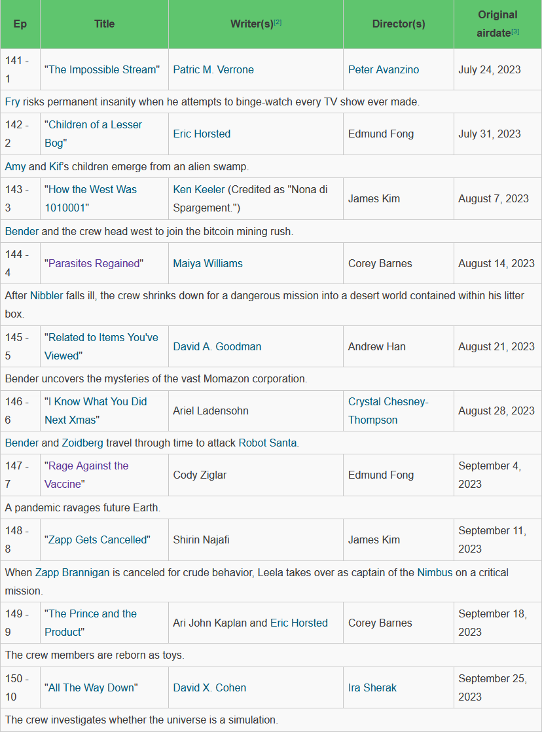Open "Related to Items You've Viewed" link
Screen dimensions: 542x732
click(x=101, y=346)
